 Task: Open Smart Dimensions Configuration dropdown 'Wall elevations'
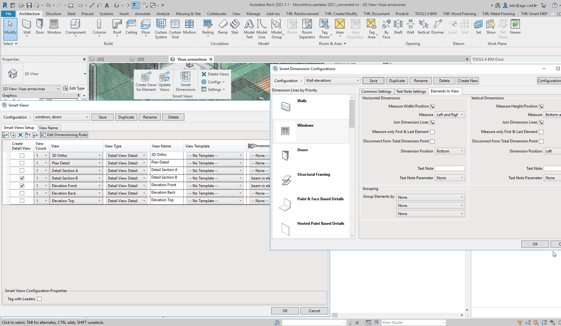[332, 80]
